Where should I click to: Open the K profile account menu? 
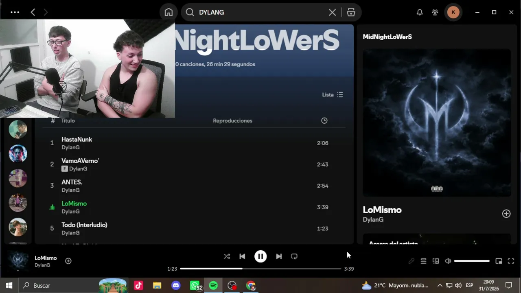(453, 12)
